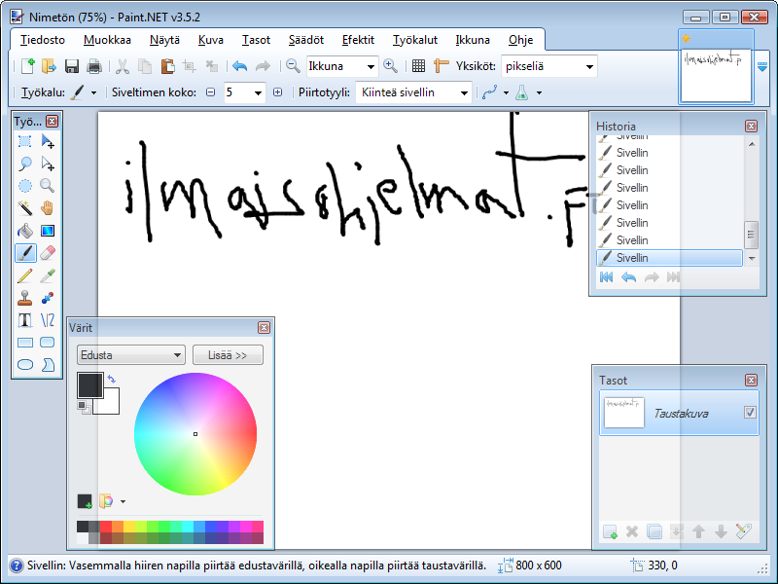The width and height of the screenshot is (778, 584).
Task: Open the image list arrow beside thumbnail
Action: coord(762,66)
